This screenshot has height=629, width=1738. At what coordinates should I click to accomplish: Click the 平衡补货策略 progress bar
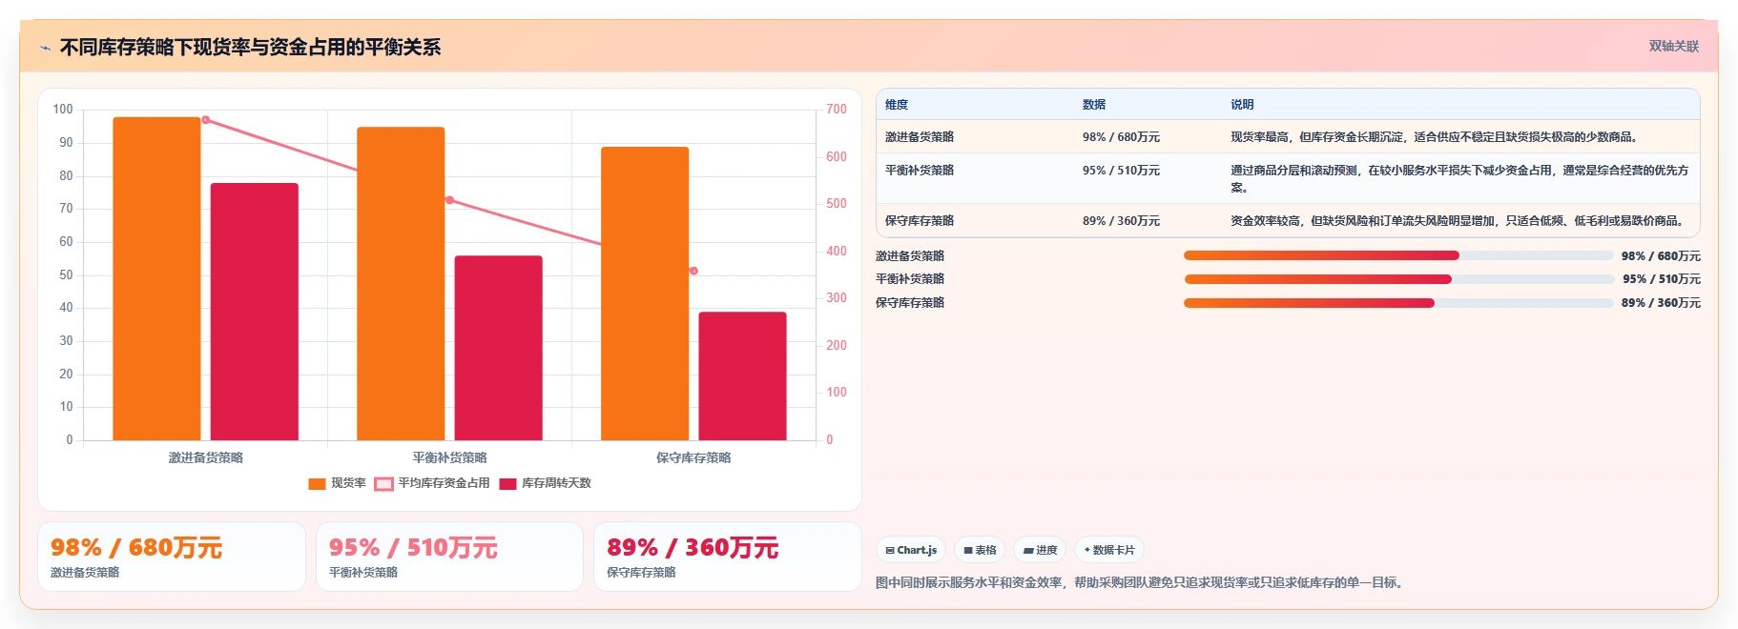pyautogui.click(x=1398, y=279)
